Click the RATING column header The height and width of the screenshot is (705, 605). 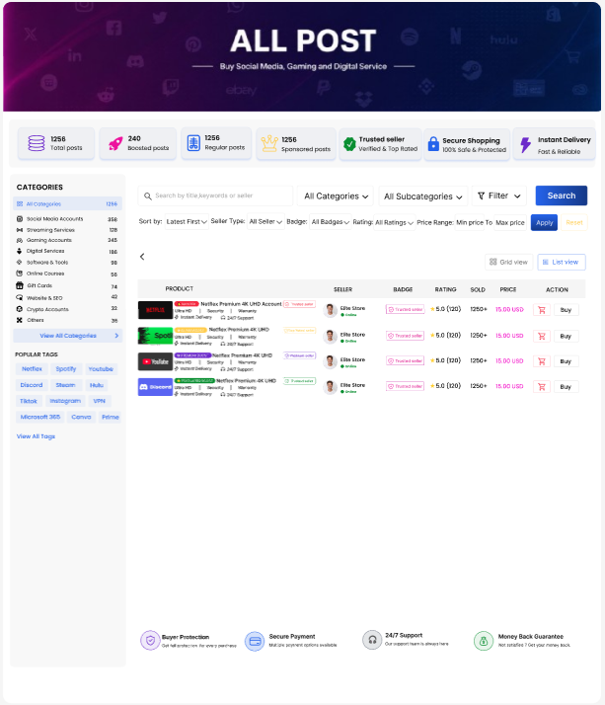tap(445, 289)
